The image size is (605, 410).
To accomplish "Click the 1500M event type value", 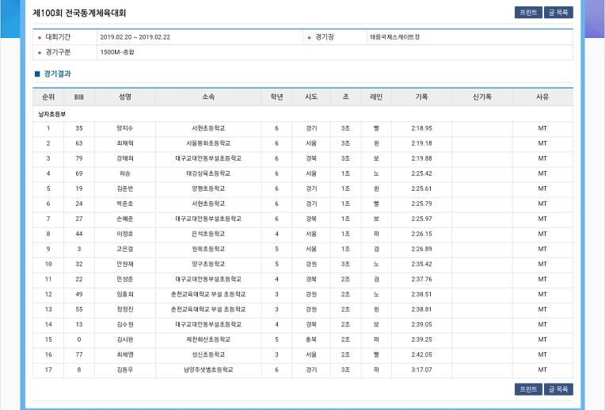I will 117,52.
